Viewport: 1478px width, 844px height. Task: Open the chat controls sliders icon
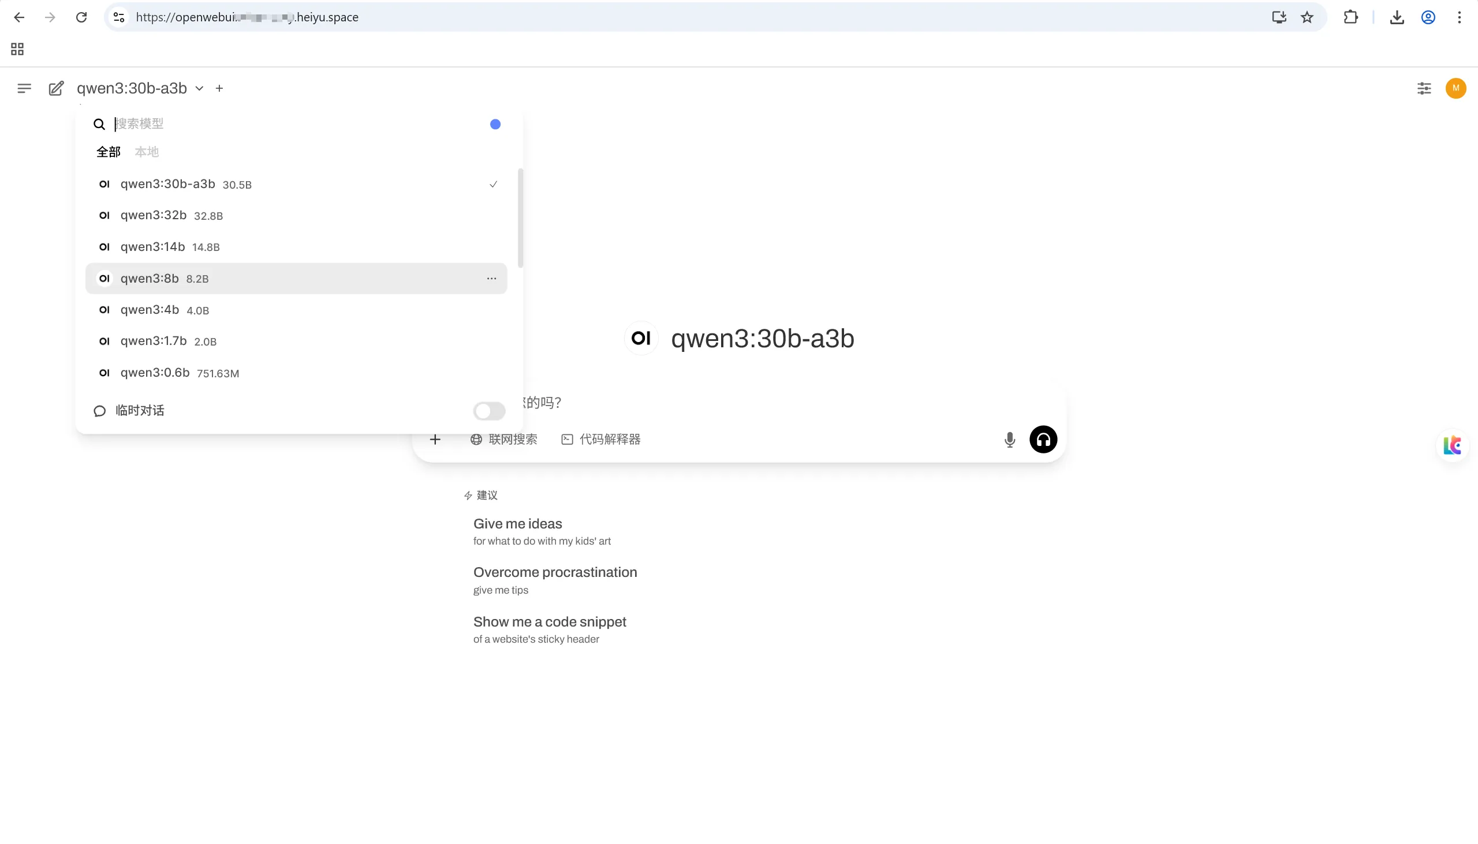tap(1424, 88)
